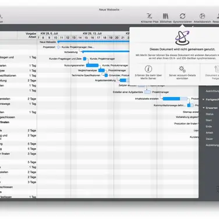Click the 'Sitemap erstellen' Gantt label
Screen dimensions: 219x219
tap(190, 112)
